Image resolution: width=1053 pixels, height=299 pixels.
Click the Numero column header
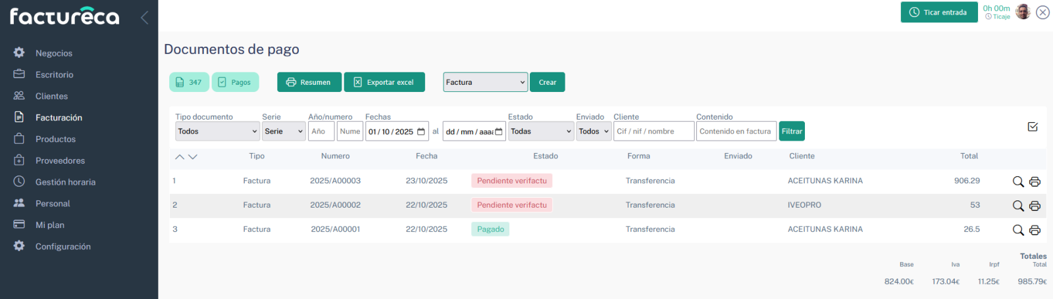tap(336, 156)
